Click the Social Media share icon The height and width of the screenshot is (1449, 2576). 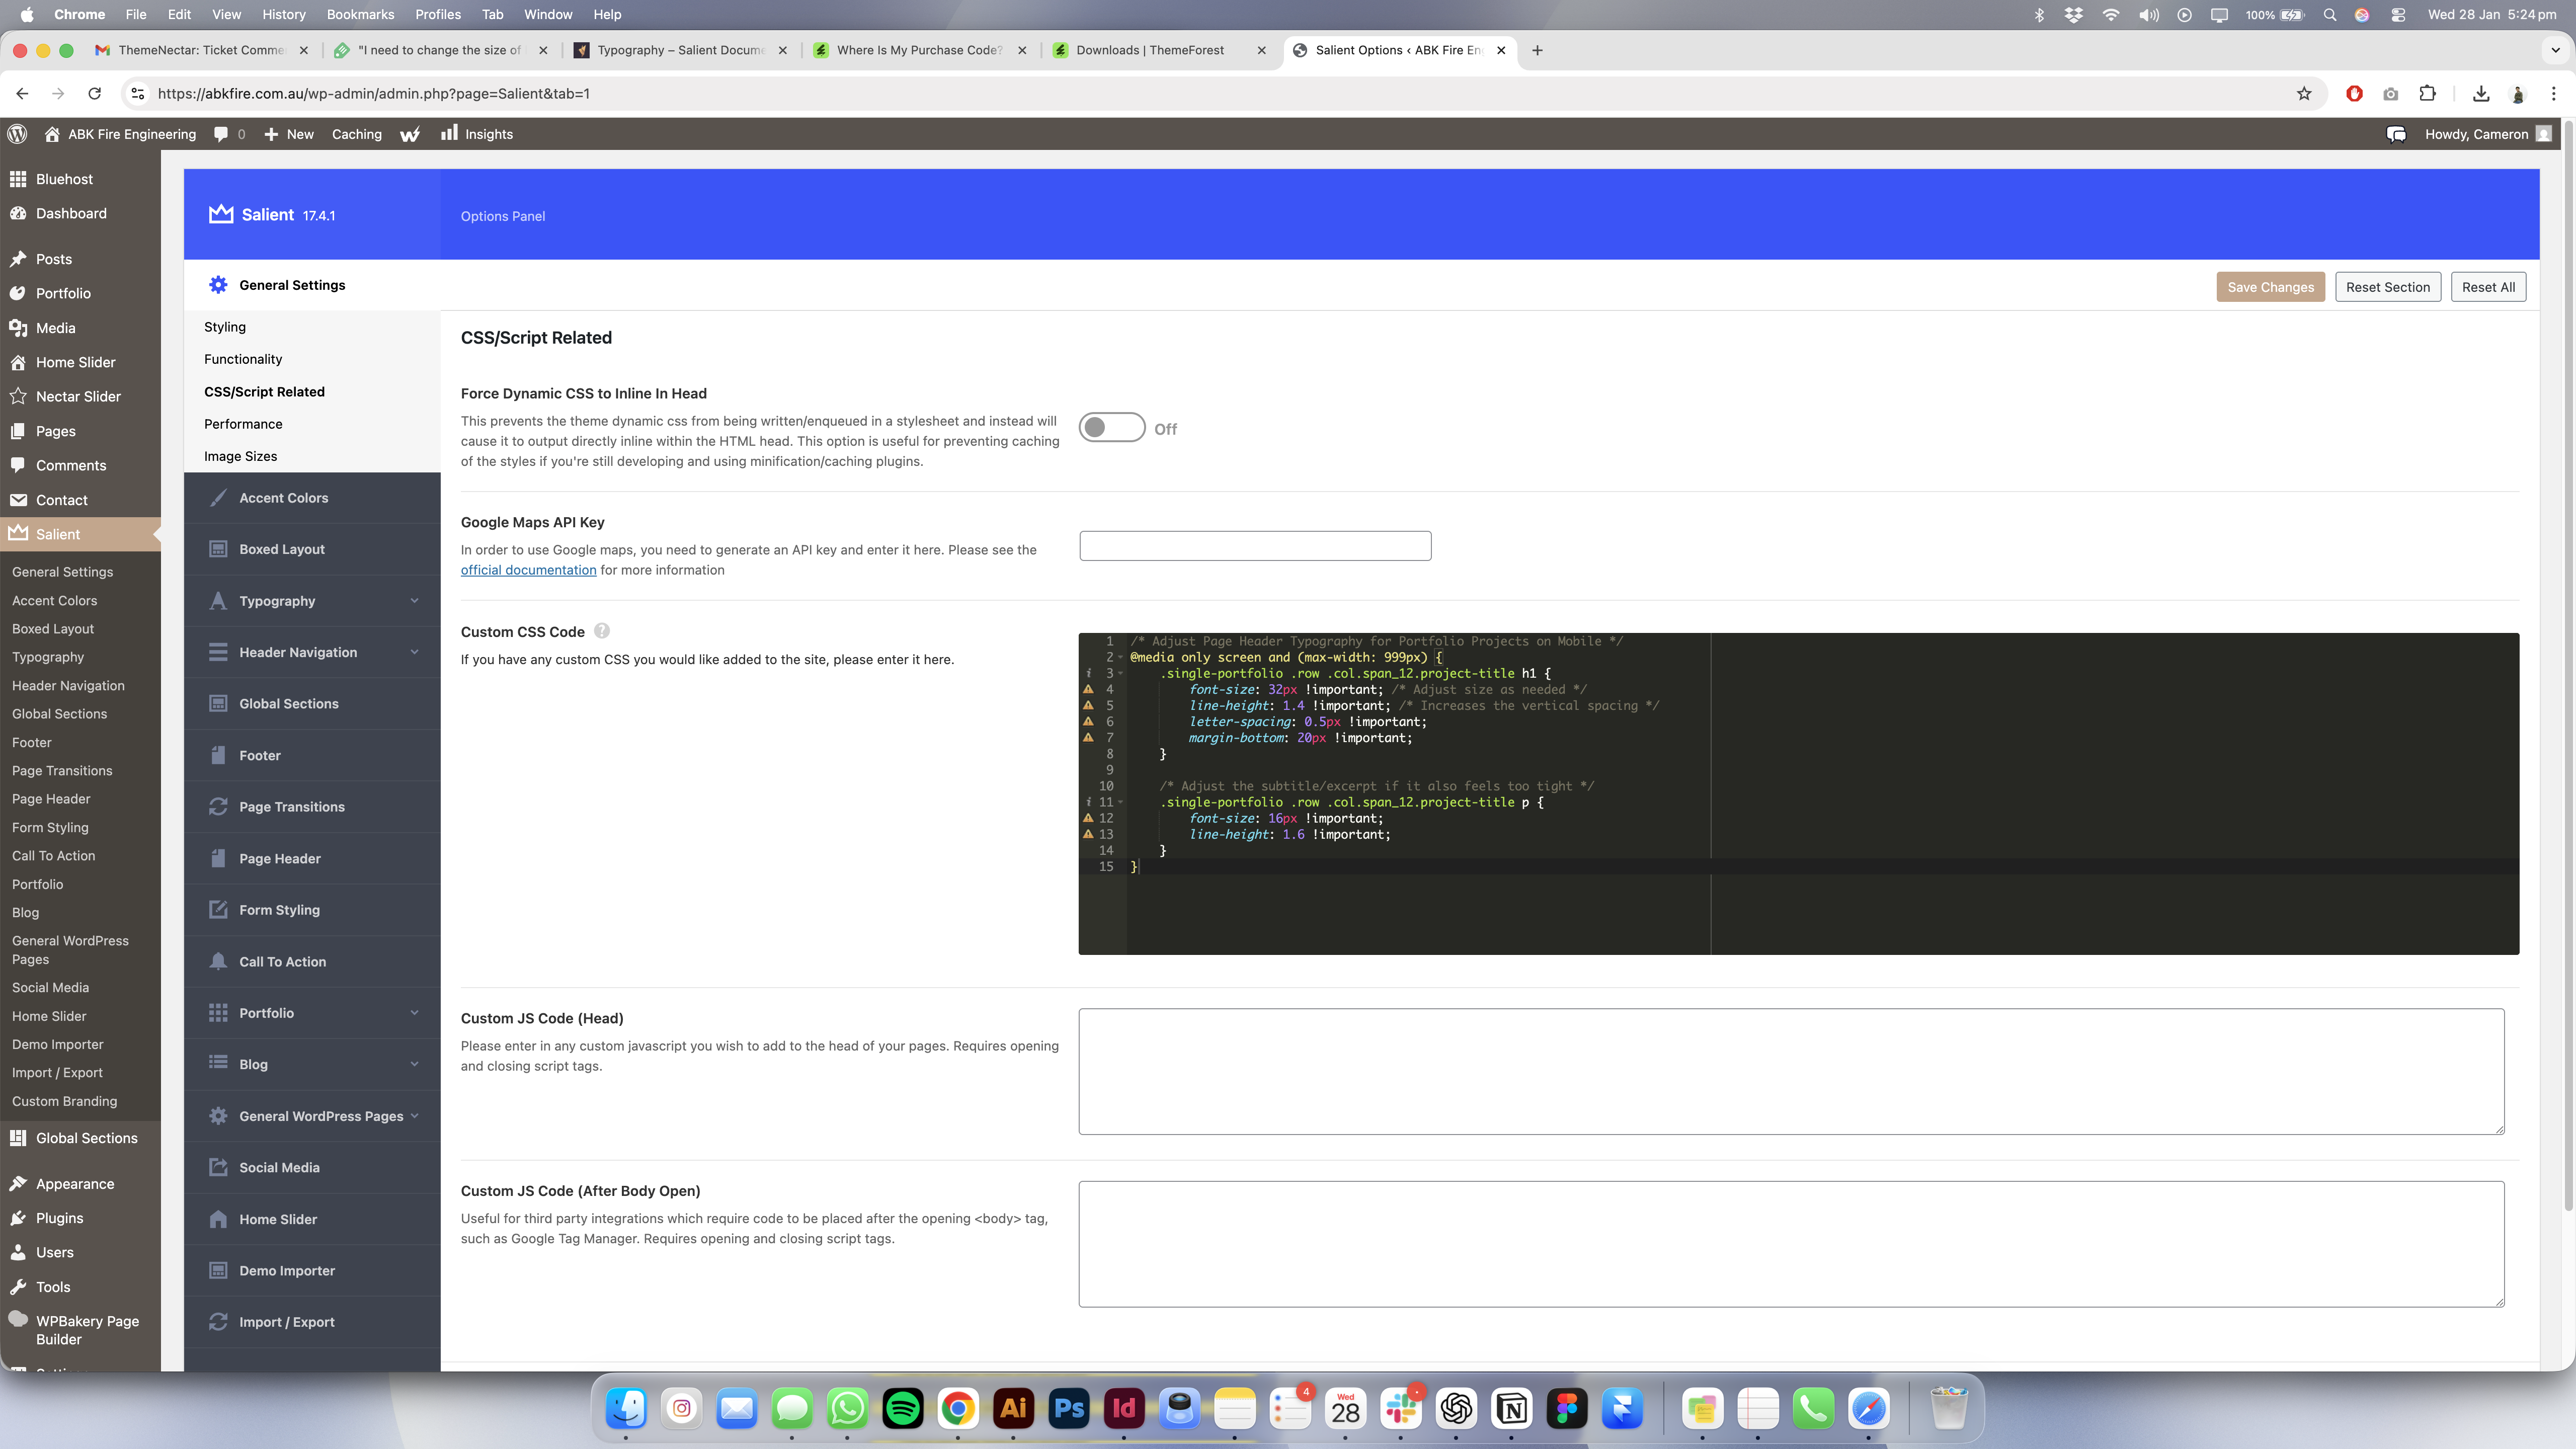click(x=218, y=1168)
